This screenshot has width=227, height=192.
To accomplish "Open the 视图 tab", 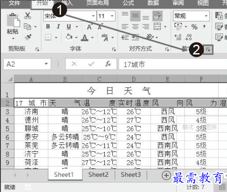I will pos(203,3).
